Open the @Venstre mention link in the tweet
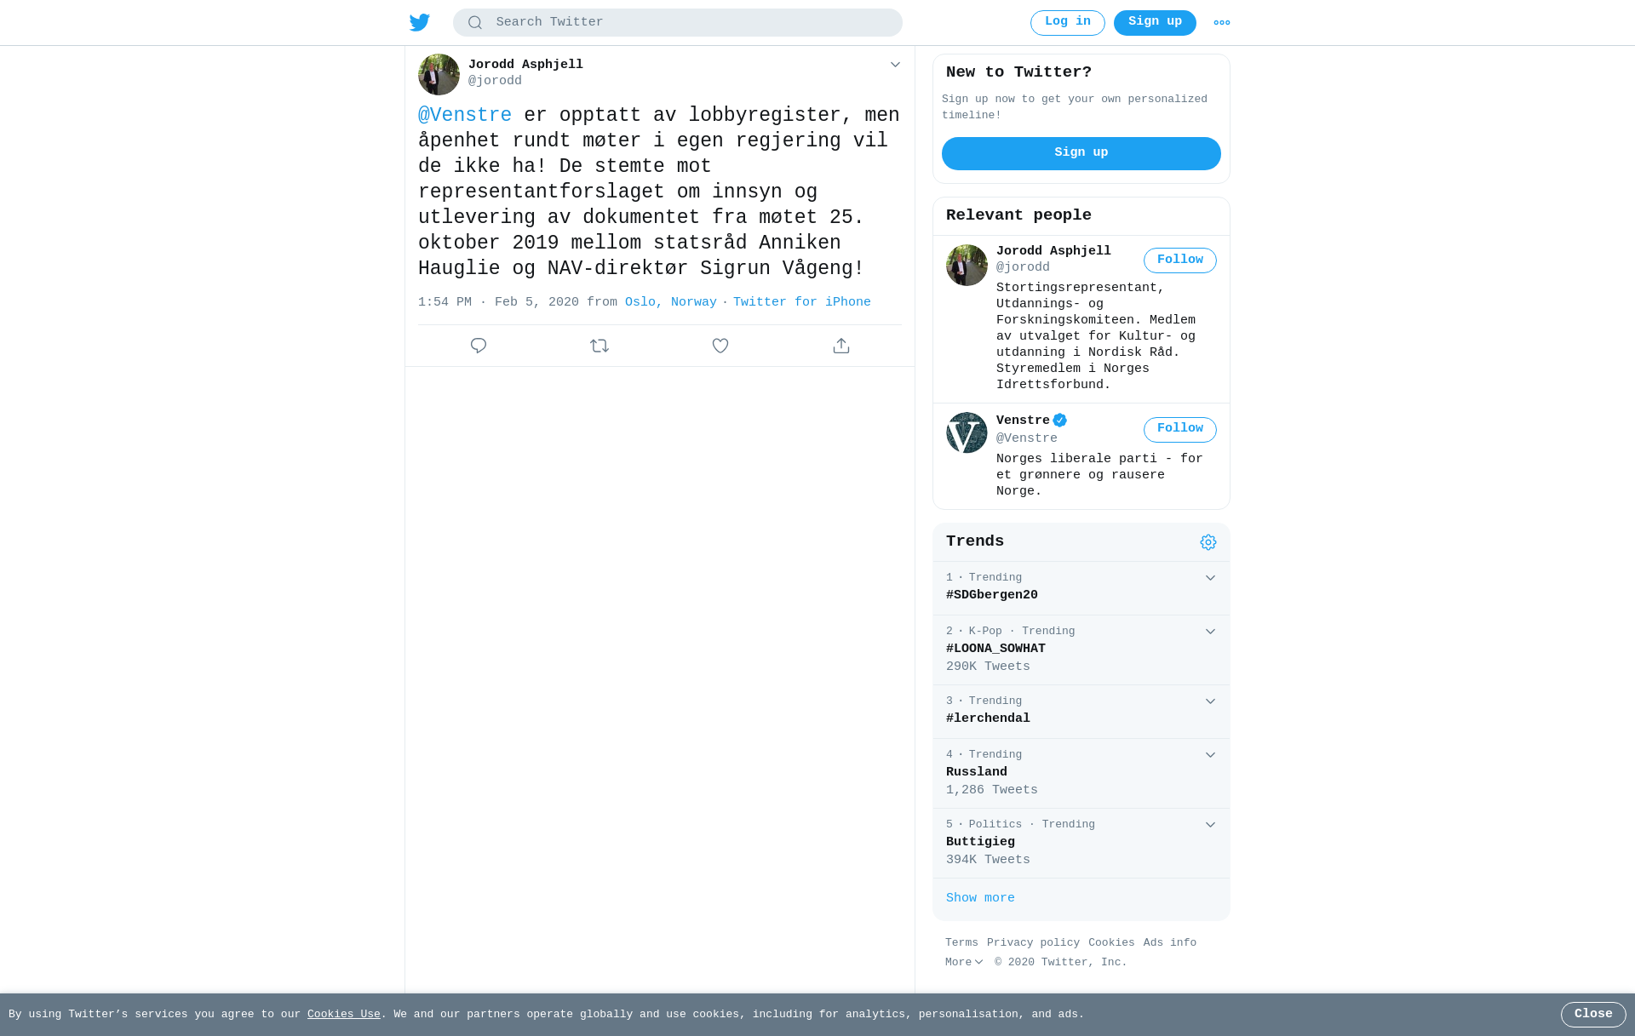The image size is (1635, 1036). (465, 115)
